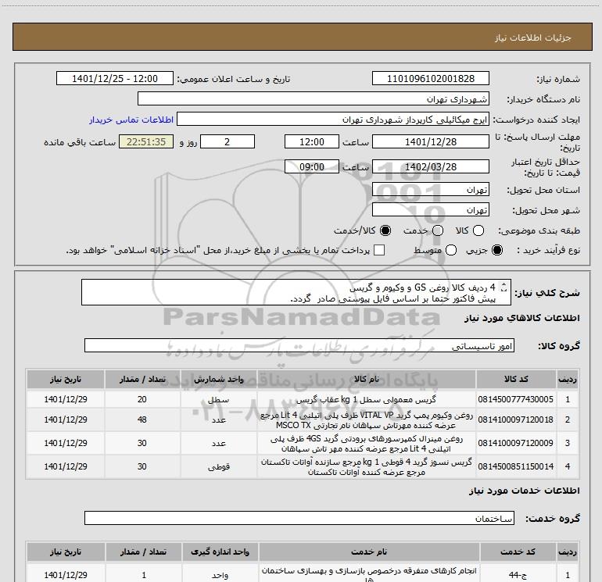Click the استان محل تحویل field تهران
This screenshot has height=582, width=602.
[x=430, y=190]
